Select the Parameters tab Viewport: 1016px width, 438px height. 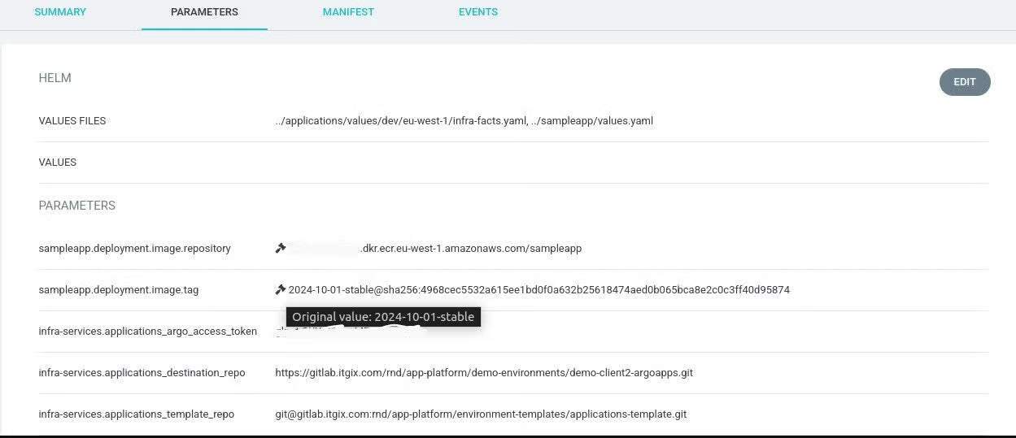click(x=204, y=12)
